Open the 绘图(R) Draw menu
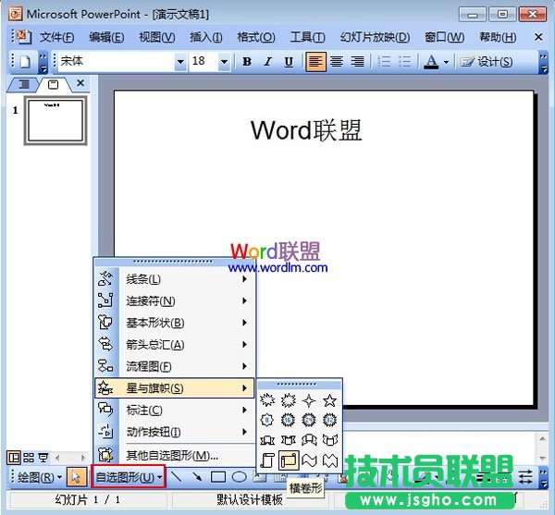Image resolution: width=555 pixels, height=515 pixels. coord(40,477)
